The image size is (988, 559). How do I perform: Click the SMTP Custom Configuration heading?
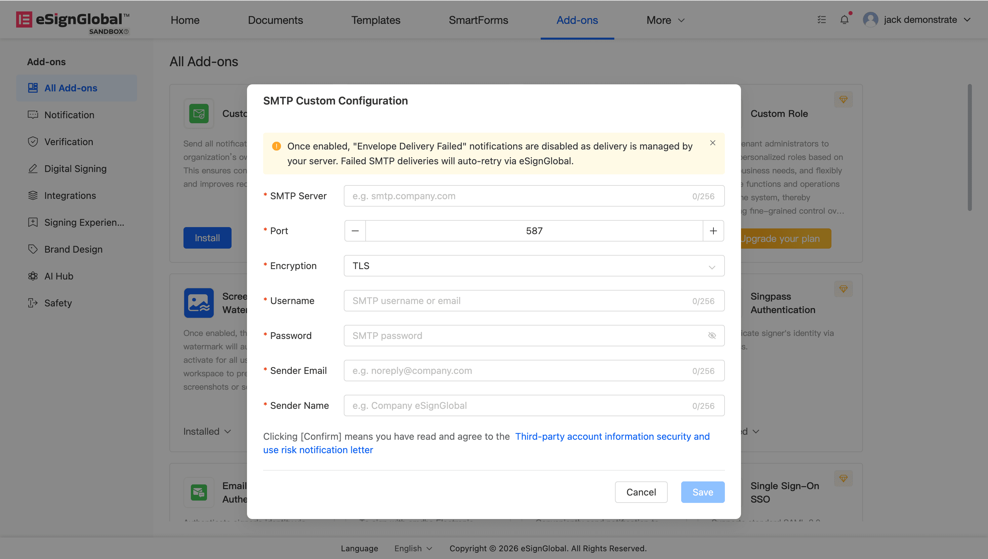tap(335, 100)
